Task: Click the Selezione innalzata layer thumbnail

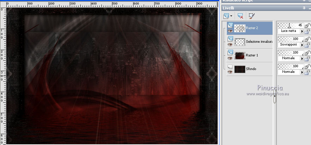Action: click(240, 42)
